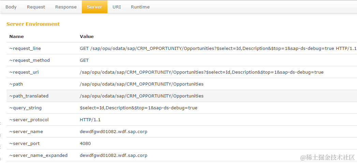
Task: Click the ~request_uri value with query string
Action: [x=202, y=72]
